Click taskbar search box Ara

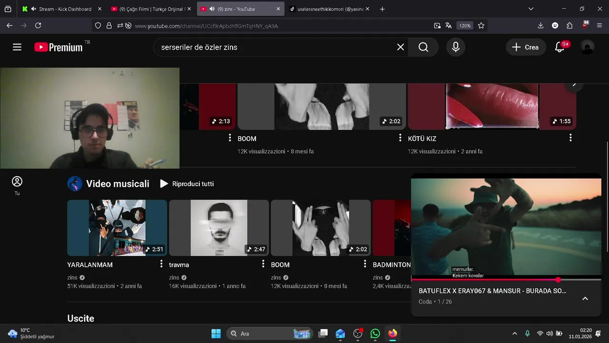point(270,333)
